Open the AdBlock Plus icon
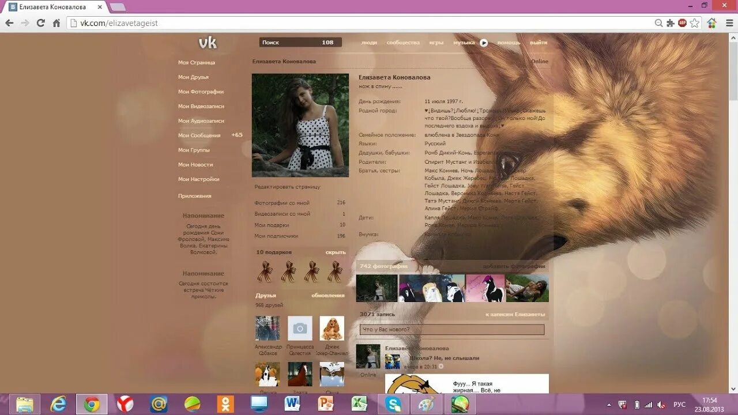 [x=683, y=23]
